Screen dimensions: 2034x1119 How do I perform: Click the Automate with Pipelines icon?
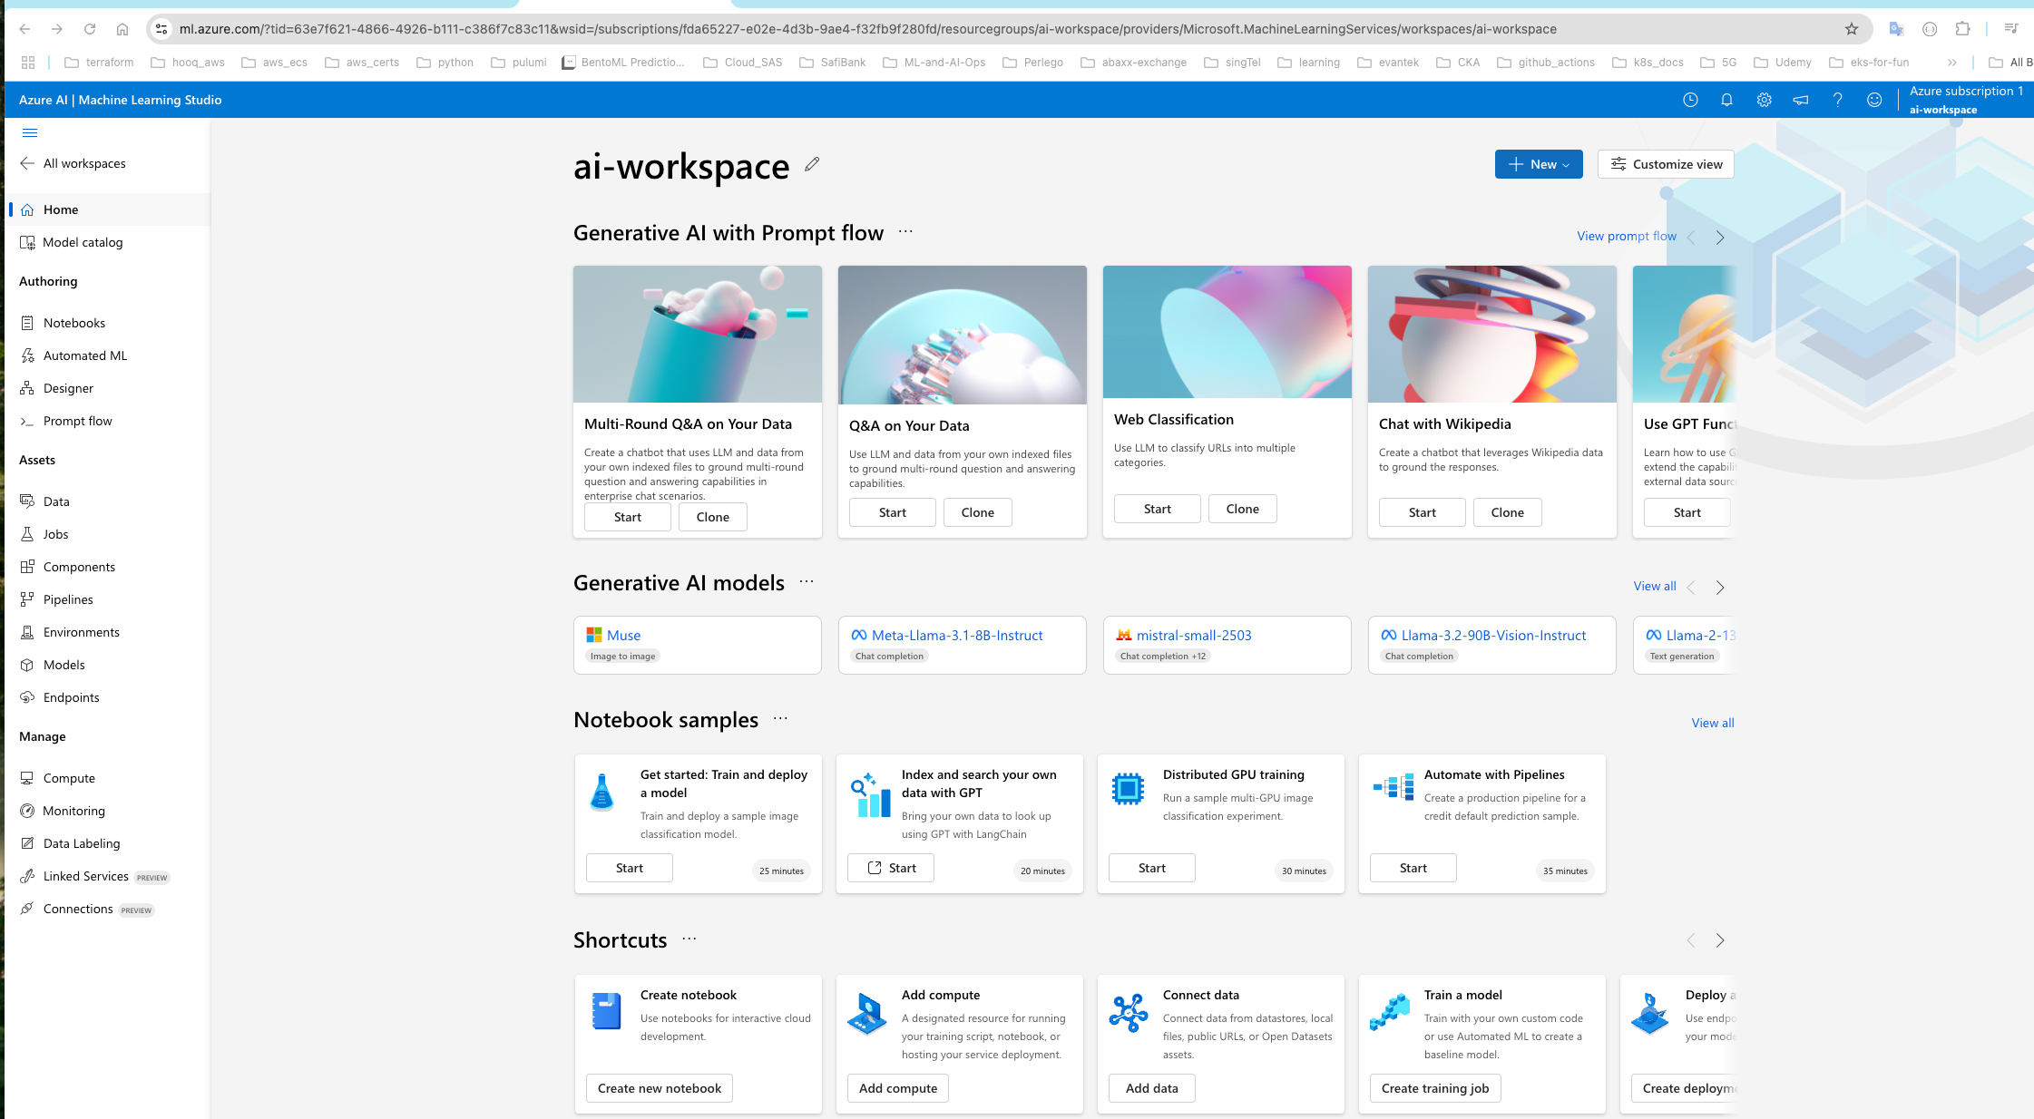tap(1393, 787)
